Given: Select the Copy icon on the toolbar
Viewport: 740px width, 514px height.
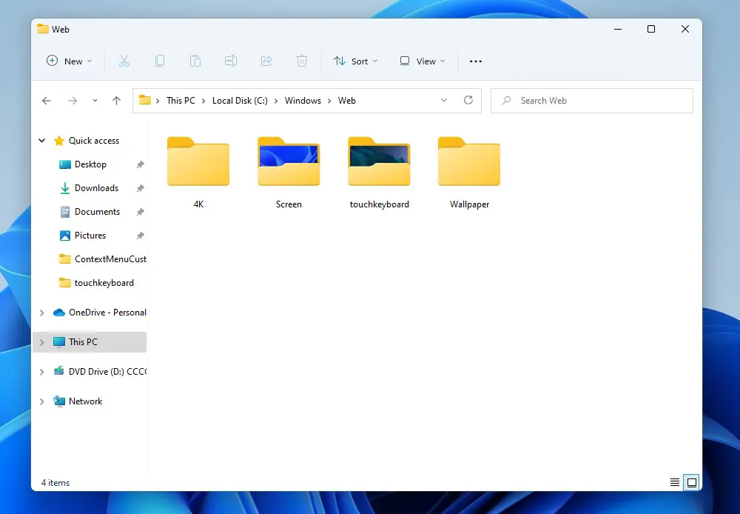Looking at the screenshot, I should point(160,61).
